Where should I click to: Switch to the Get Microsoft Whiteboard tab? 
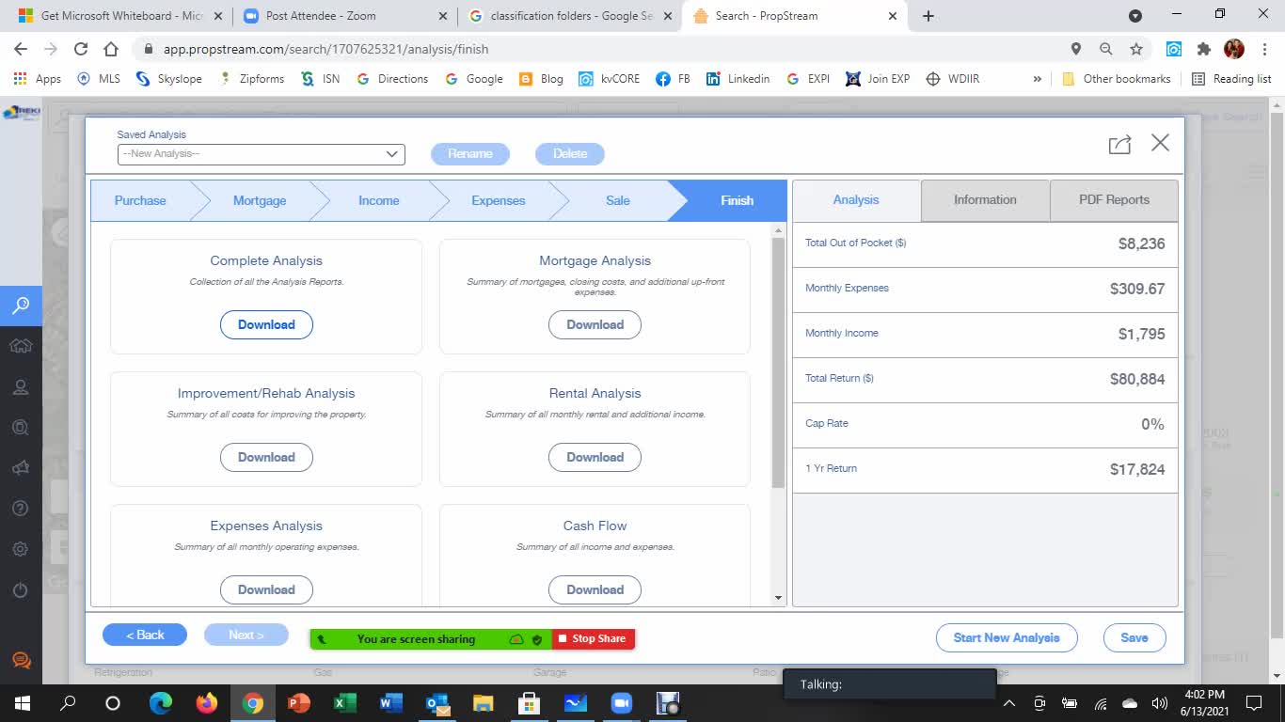(119, 16)
